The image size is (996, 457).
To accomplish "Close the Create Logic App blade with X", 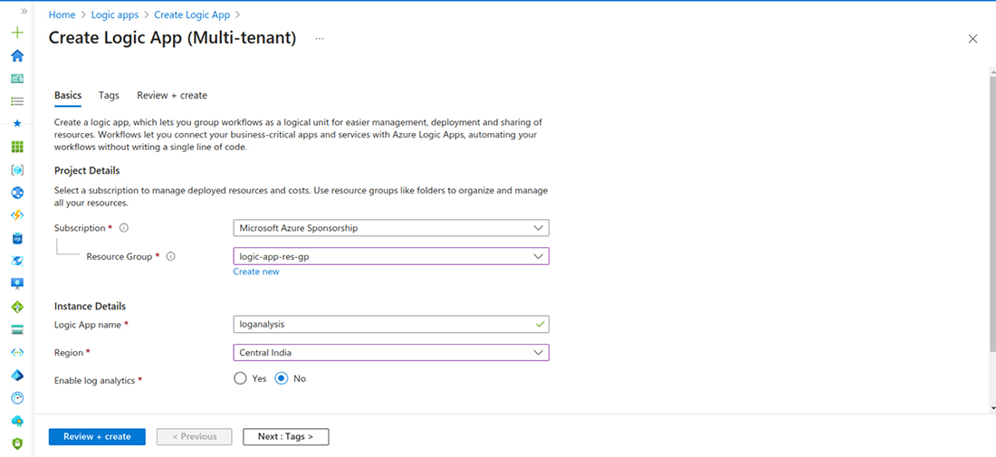I will point(972,39).
